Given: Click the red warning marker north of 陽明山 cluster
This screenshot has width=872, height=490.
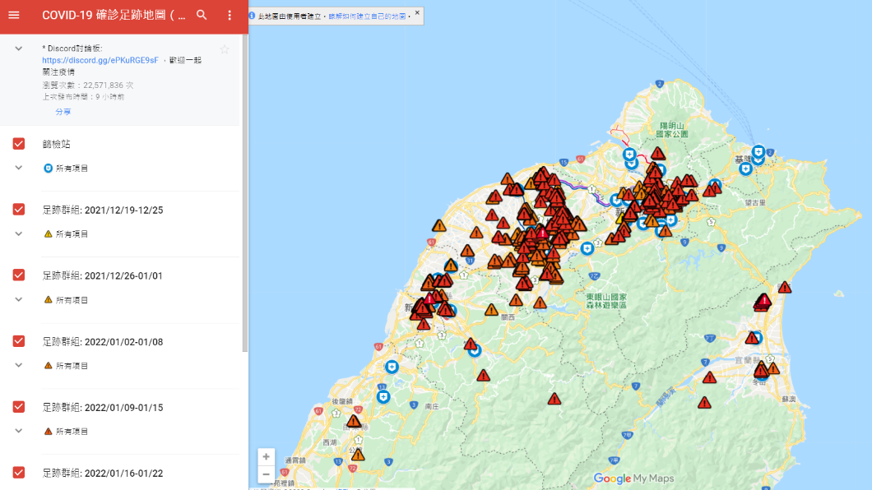Looking at the screenshot, I should point(658,154).
